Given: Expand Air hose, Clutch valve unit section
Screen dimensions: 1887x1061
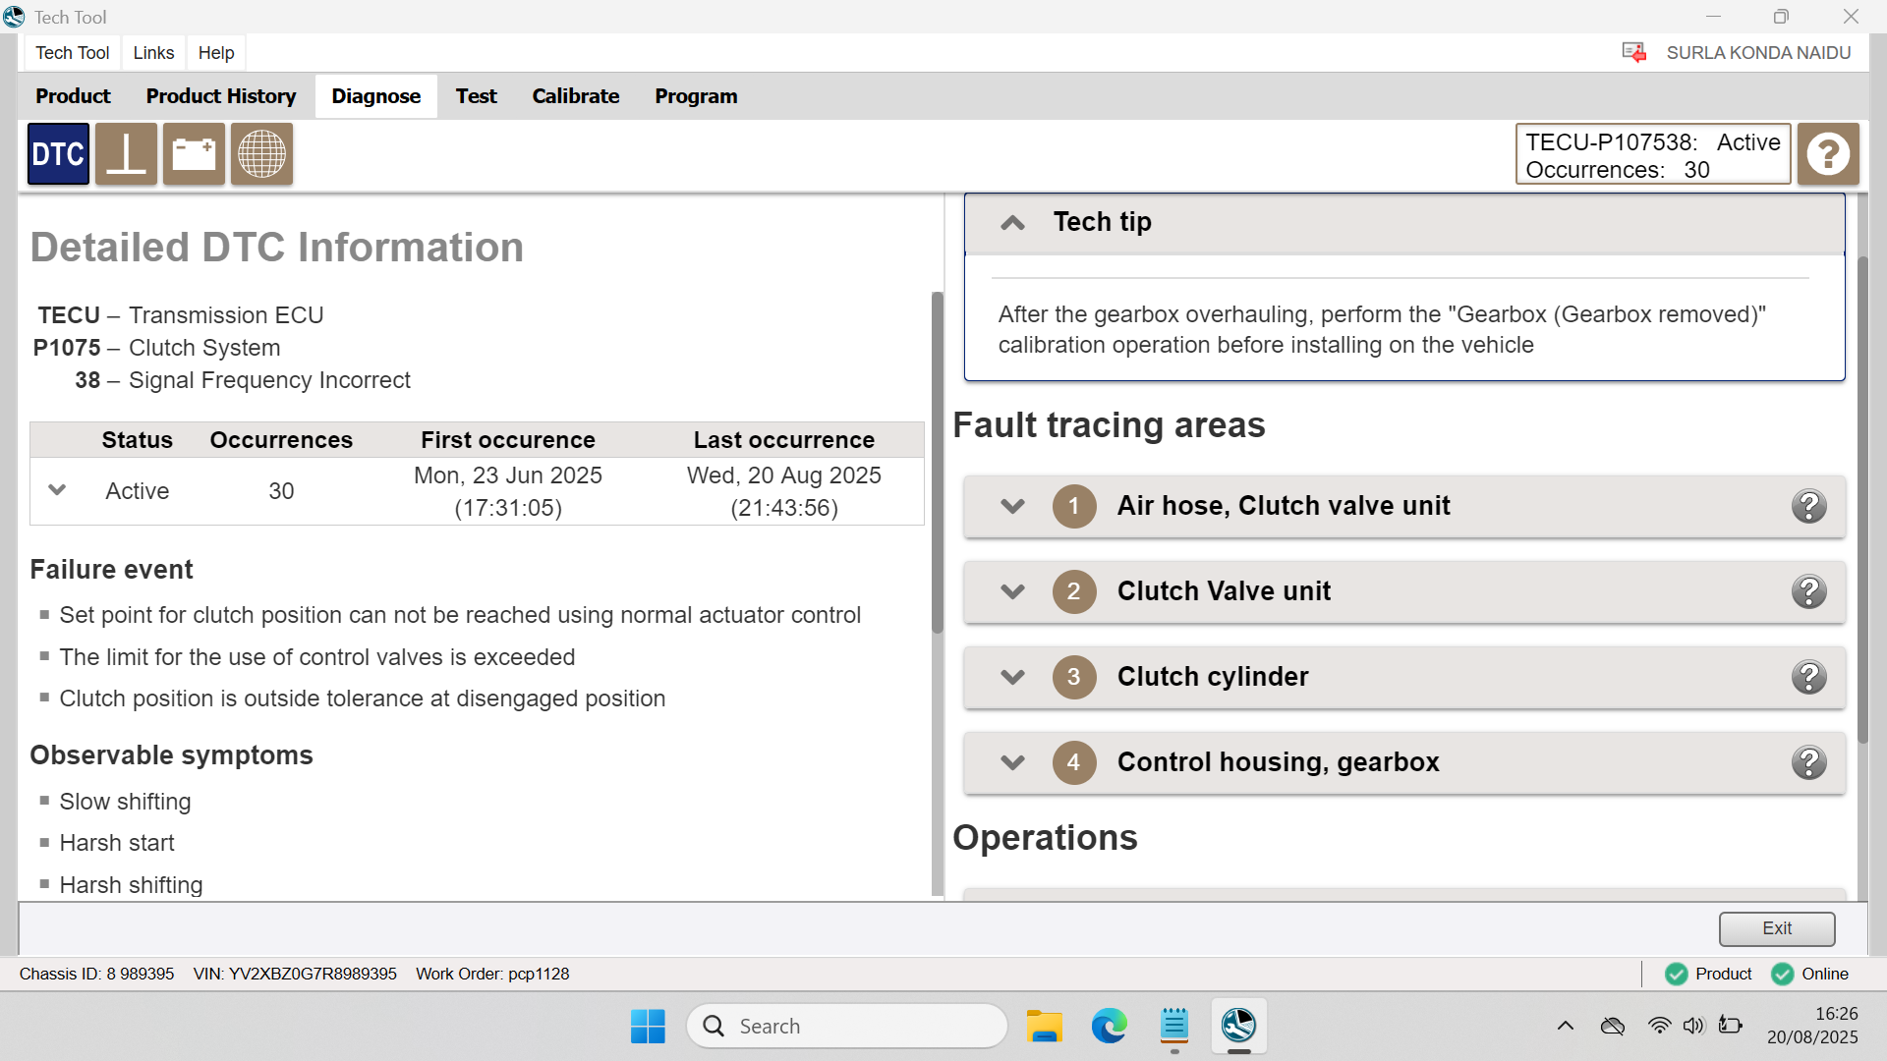Looking at the screenshot, I should point(1012,506).
